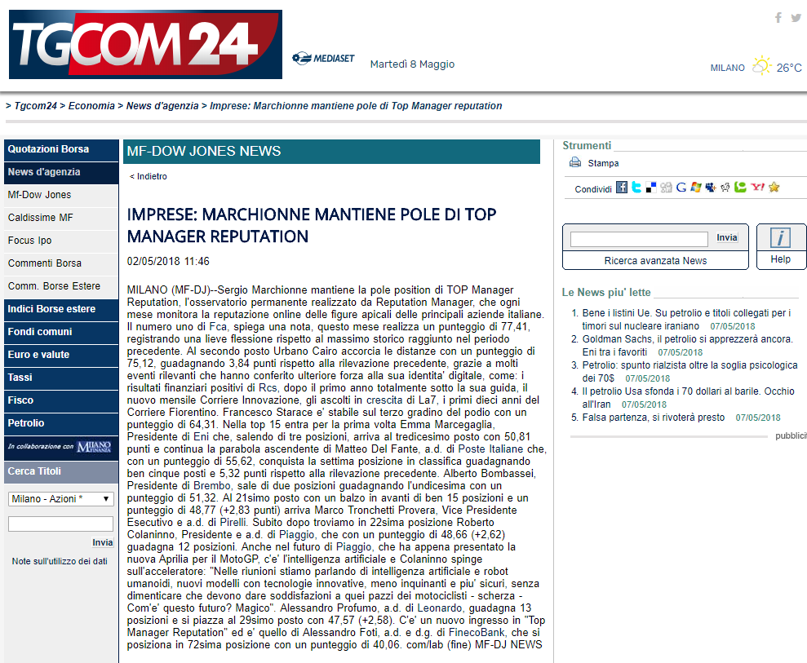Click the 26°C temperature reading
The image size is (807, 663).
click(x=789, y=68)
